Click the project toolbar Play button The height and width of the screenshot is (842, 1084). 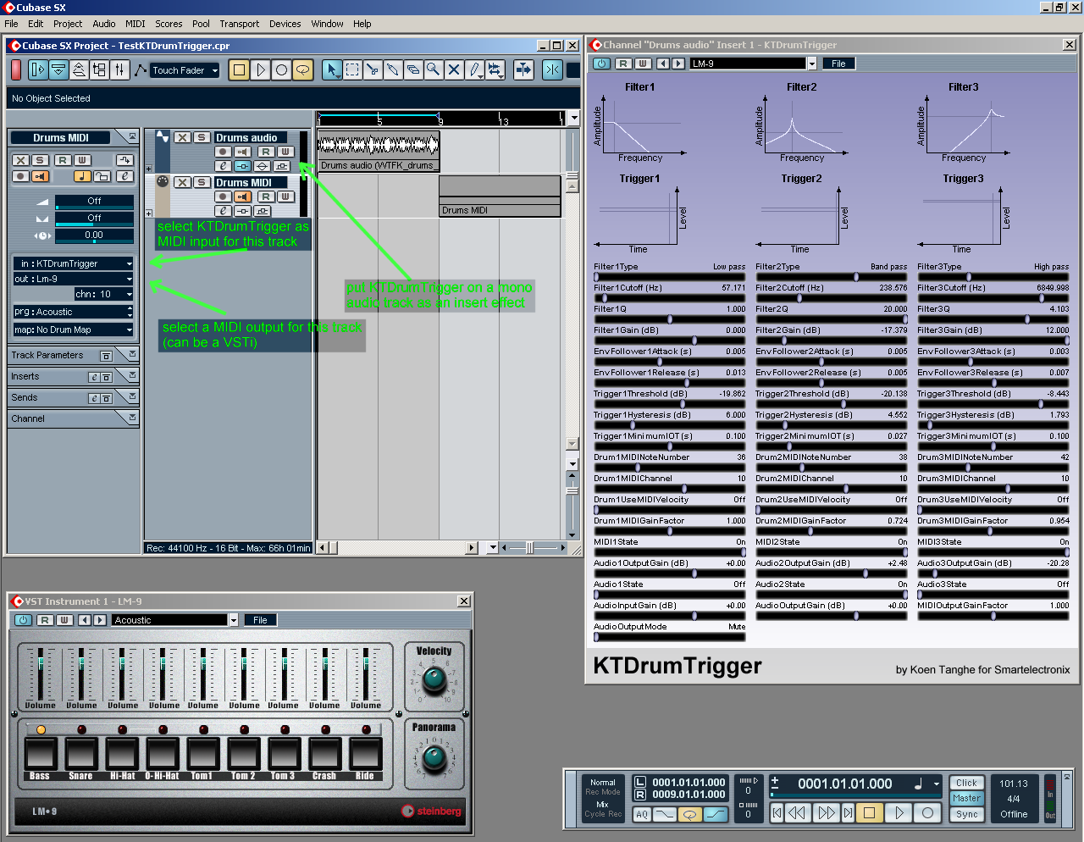(x=261, y=70)
